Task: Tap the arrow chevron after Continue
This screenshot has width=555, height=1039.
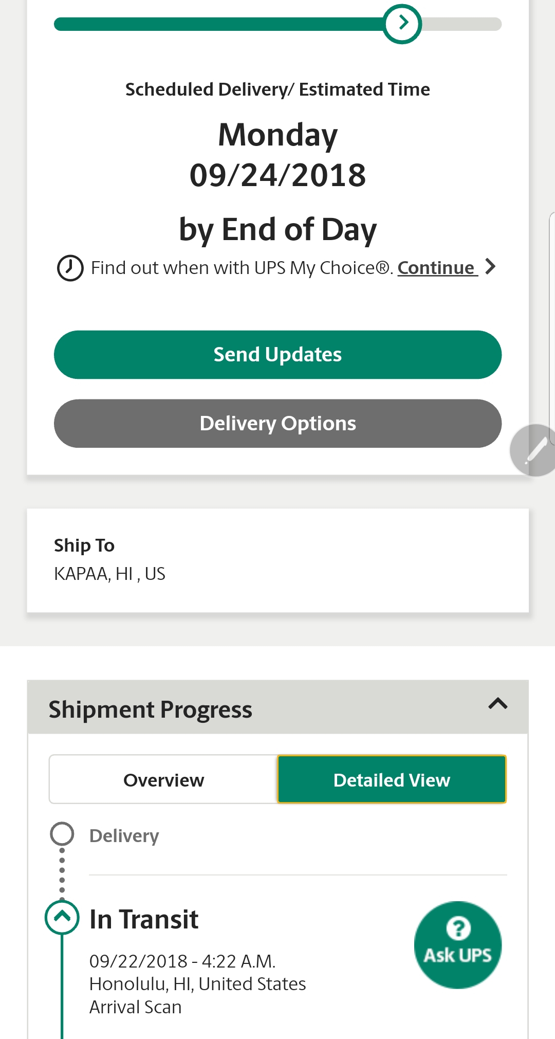Action: [x=490, y=267]
